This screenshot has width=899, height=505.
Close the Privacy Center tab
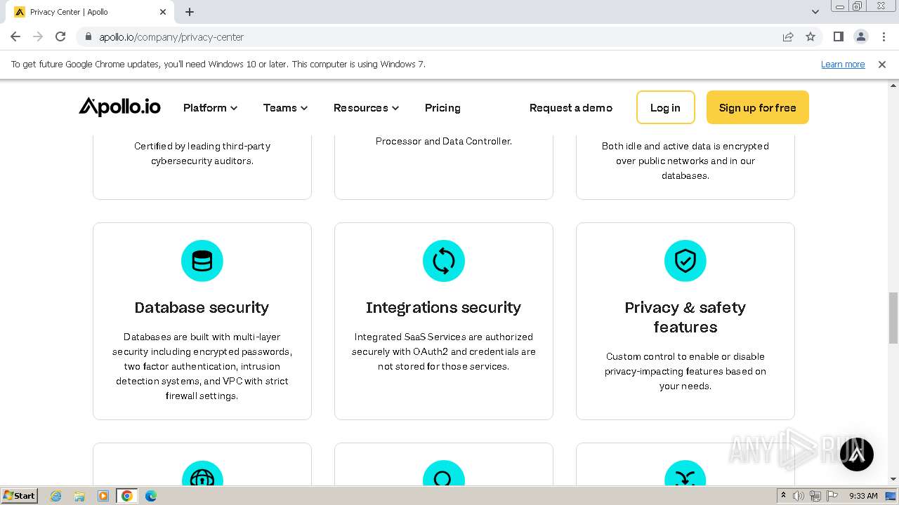pyautogui.click(x=163, y=12)
